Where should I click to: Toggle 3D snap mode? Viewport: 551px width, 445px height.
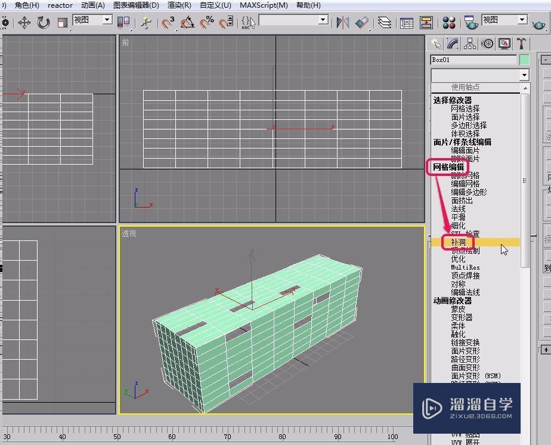click(167, 22)
